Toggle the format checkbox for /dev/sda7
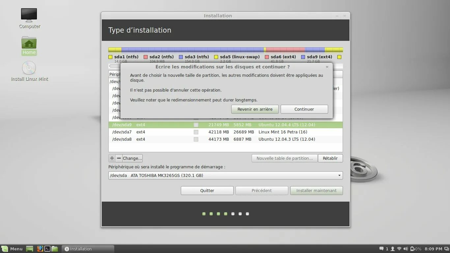450x253 pixels. [x=196, y=132]
